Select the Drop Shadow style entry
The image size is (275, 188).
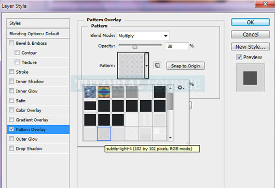[x=38, y=149]
